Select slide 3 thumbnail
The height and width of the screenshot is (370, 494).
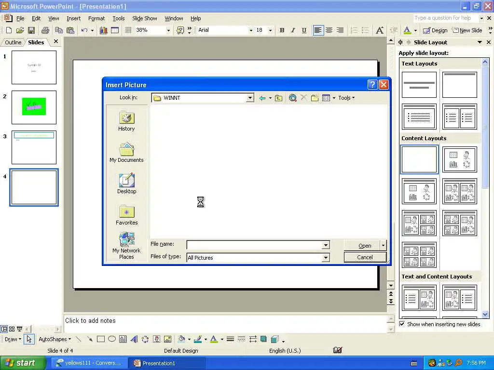pyautogui.click(x=34, y=147)
